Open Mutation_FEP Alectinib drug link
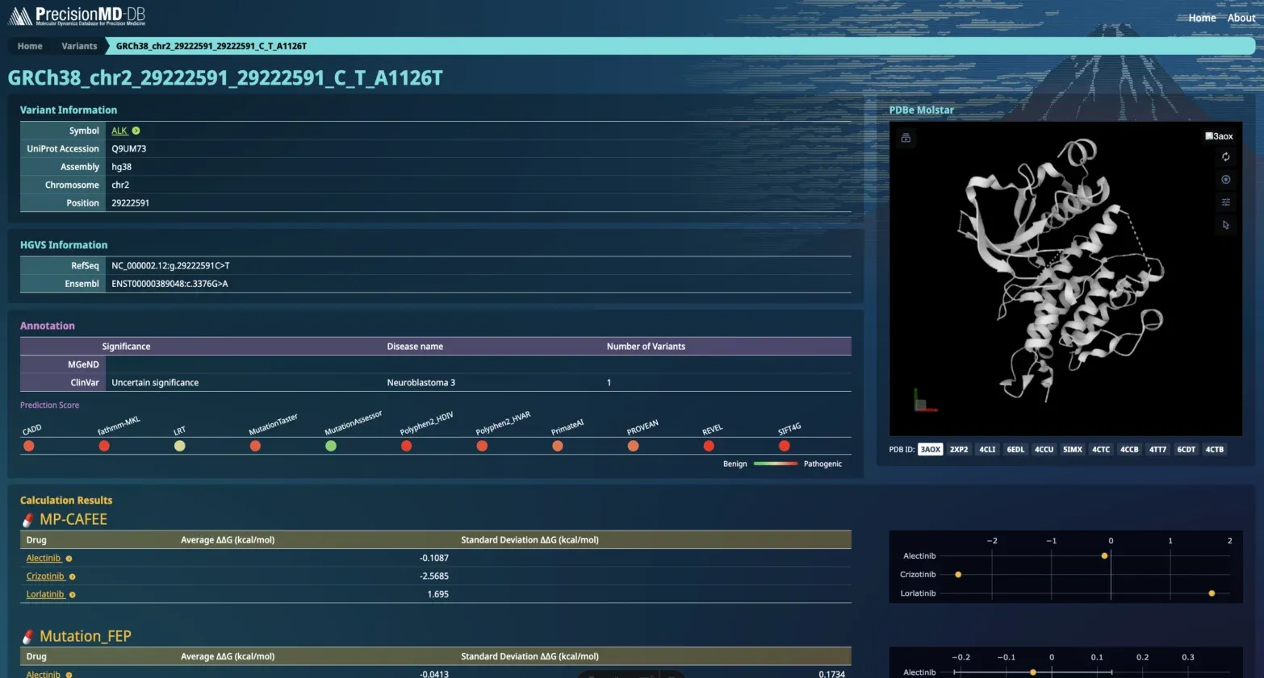The image size is (1264, 678). pyautogui.click(x=44, y=674)
